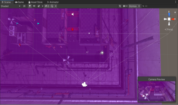Select the white audio source speaker gizmo
This screenshot has height=105, width=178.
(73, 14)
